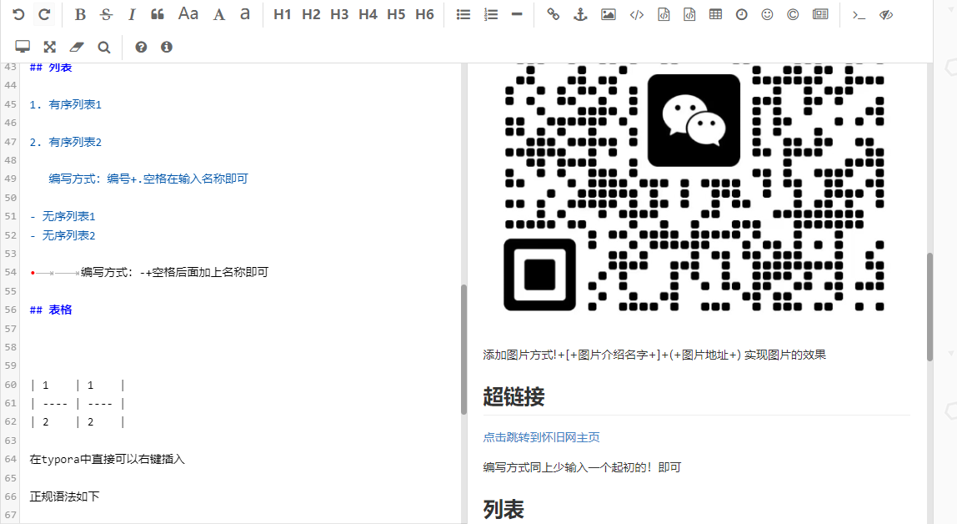
Task: Apply bold formatting
Action: click(x=80, y=14)
